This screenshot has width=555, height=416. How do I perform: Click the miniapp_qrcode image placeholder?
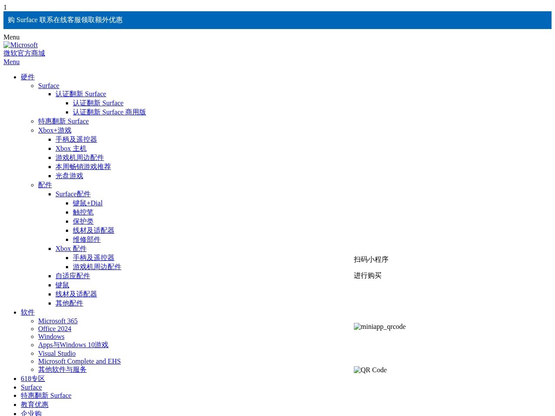pyautogui.click(x=379, y=327)
